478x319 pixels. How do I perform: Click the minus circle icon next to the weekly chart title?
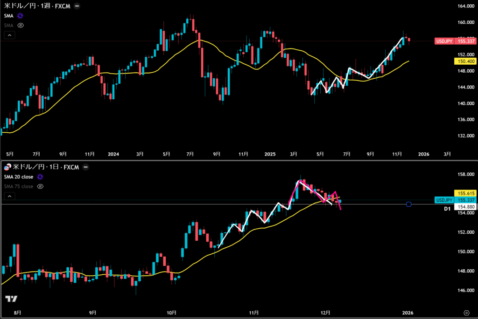pyautogui.click(x=77, y=6)
